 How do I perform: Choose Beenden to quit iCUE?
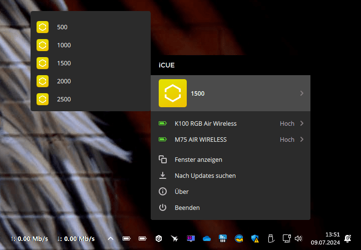[230, 207]
